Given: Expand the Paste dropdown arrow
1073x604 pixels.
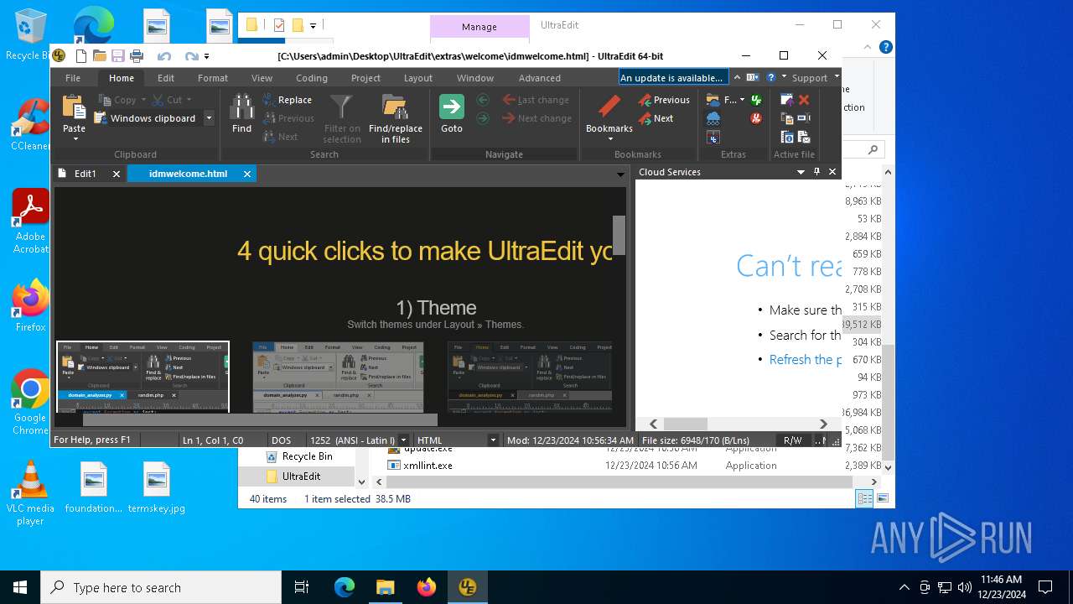Looking at the screenshot, I should tap(75, 138).
